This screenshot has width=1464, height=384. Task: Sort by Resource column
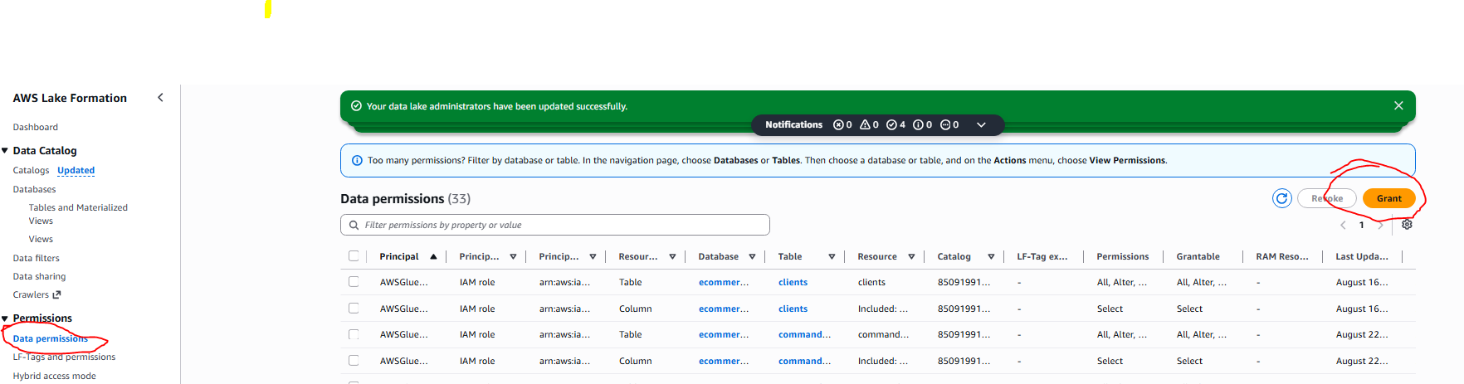911,257
